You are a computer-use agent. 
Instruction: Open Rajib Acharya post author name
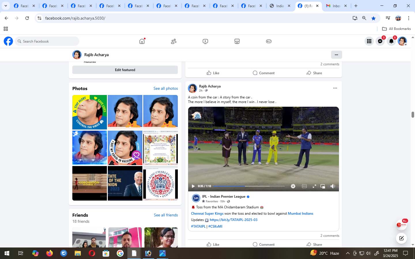pyautogui.click(x=210, y=86)
